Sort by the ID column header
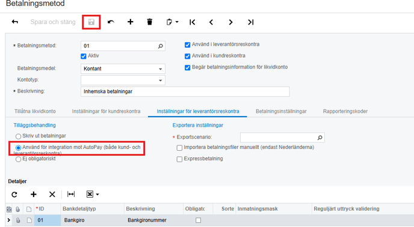This screenshot has width=414, height=227. 48,209
